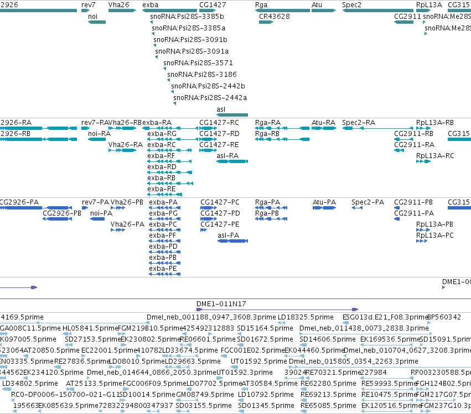Select the CG2911-RA transcript label
This screenshot has width=471, height=414.
tap(414, 145)
